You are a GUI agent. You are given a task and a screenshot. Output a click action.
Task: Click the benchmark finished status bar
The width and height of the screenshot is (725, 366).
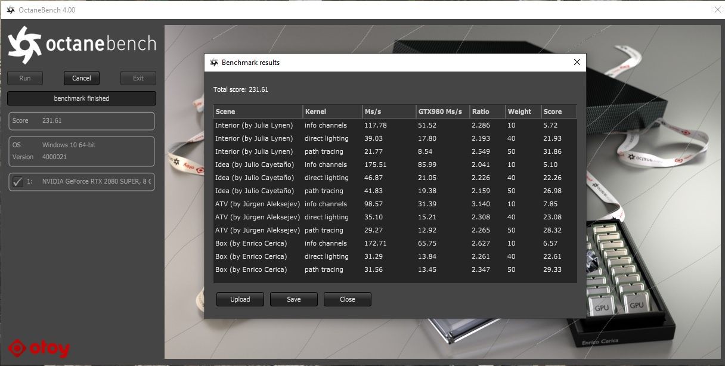(x=82, y=98)
